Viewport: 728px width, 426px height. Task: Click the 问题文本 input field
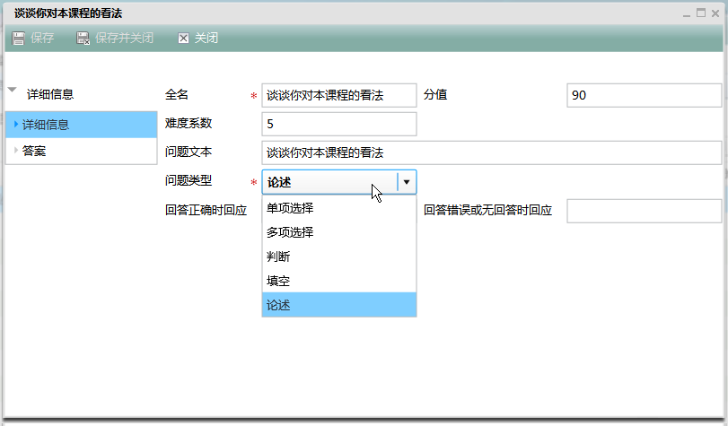pos(492,152)
